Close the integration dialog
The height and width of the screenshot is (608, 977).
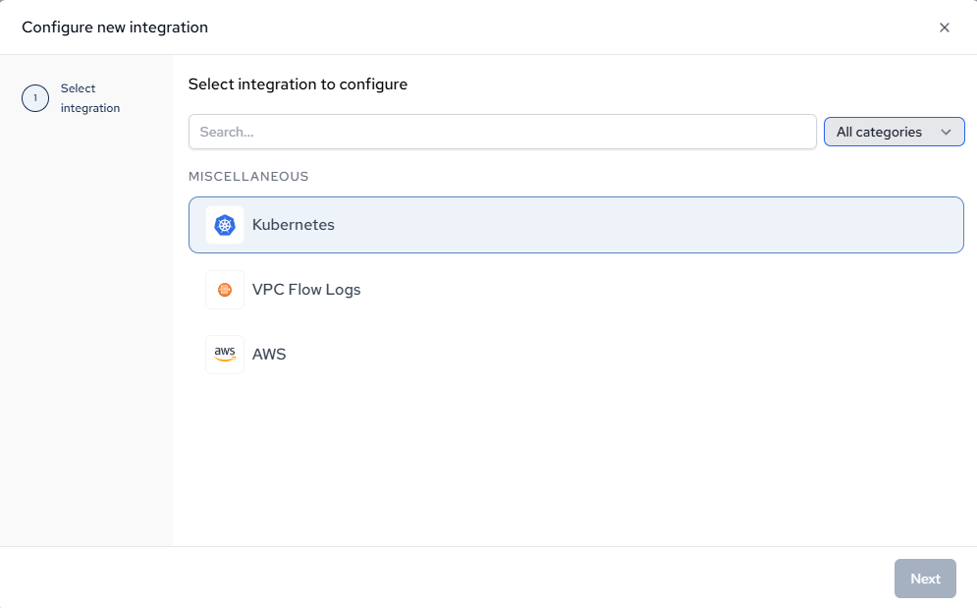pyautogui.click(x=945, y=28)
